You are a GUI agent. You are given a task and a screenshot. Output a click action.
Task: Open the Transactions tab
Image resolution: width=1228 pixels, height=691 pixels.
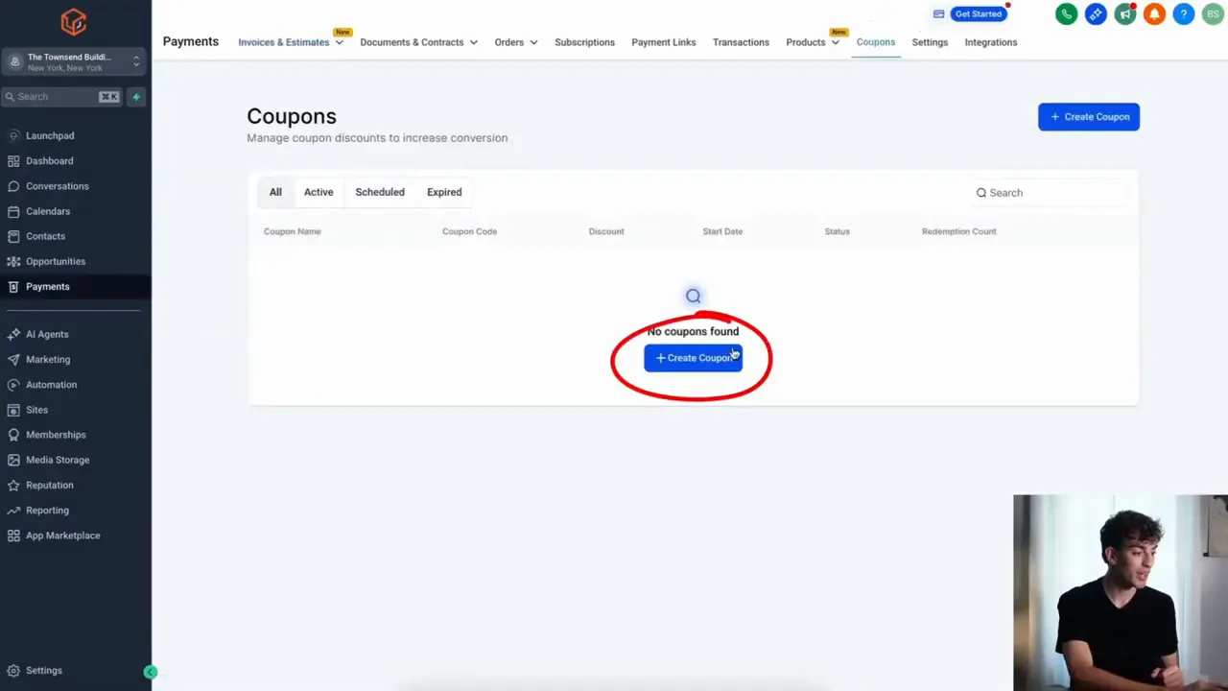pos(741,42)
